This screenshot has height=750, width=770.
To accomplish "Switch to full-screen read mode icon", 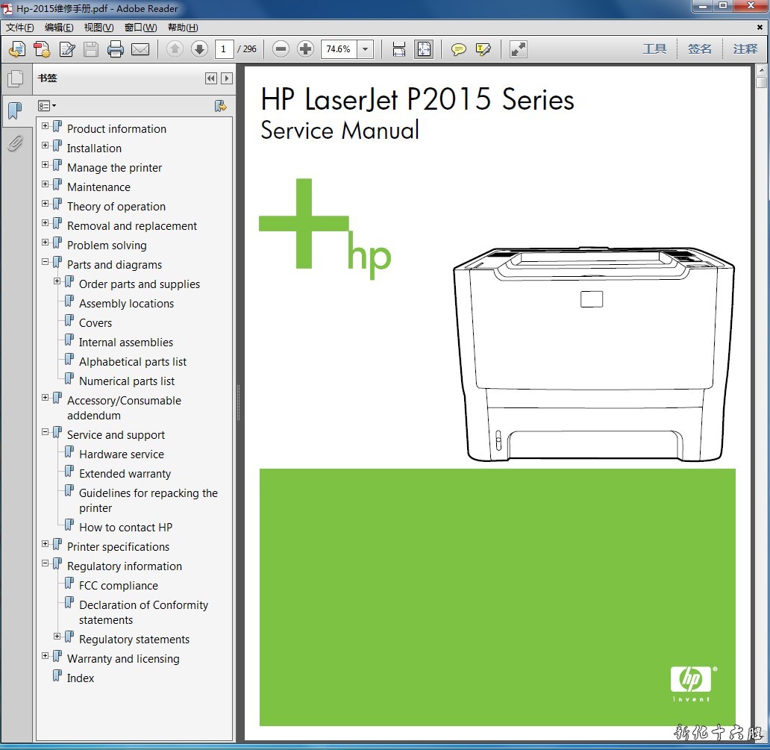I will tap(518, 49).
